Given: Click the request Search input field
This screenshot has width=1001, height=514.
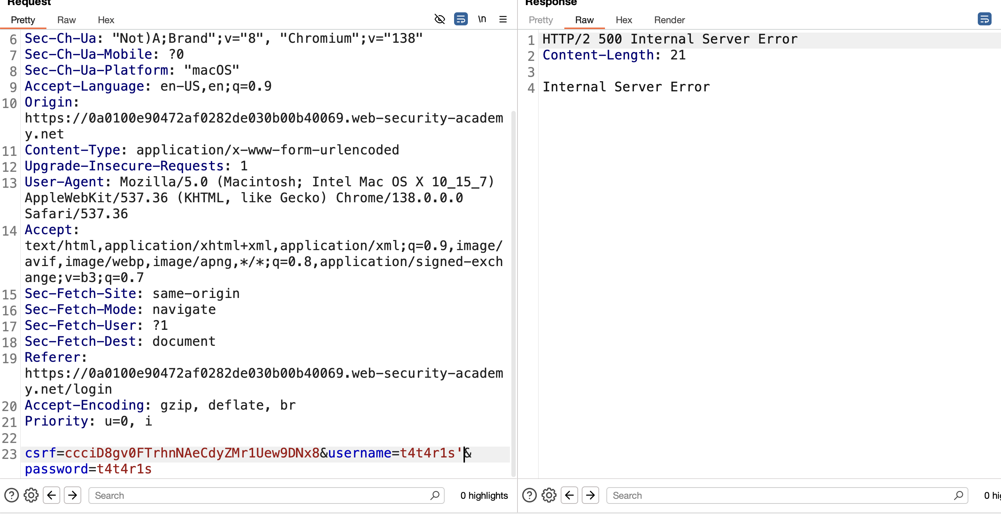Looking at the screenshot, I should [x=266, y=496].
